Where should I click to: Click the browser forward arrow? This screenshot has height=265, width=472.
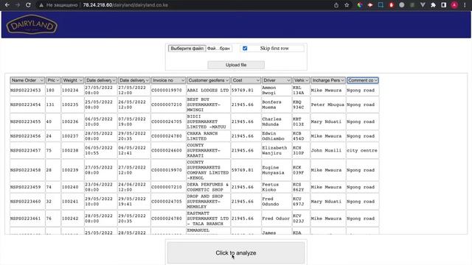coord(18,5)
